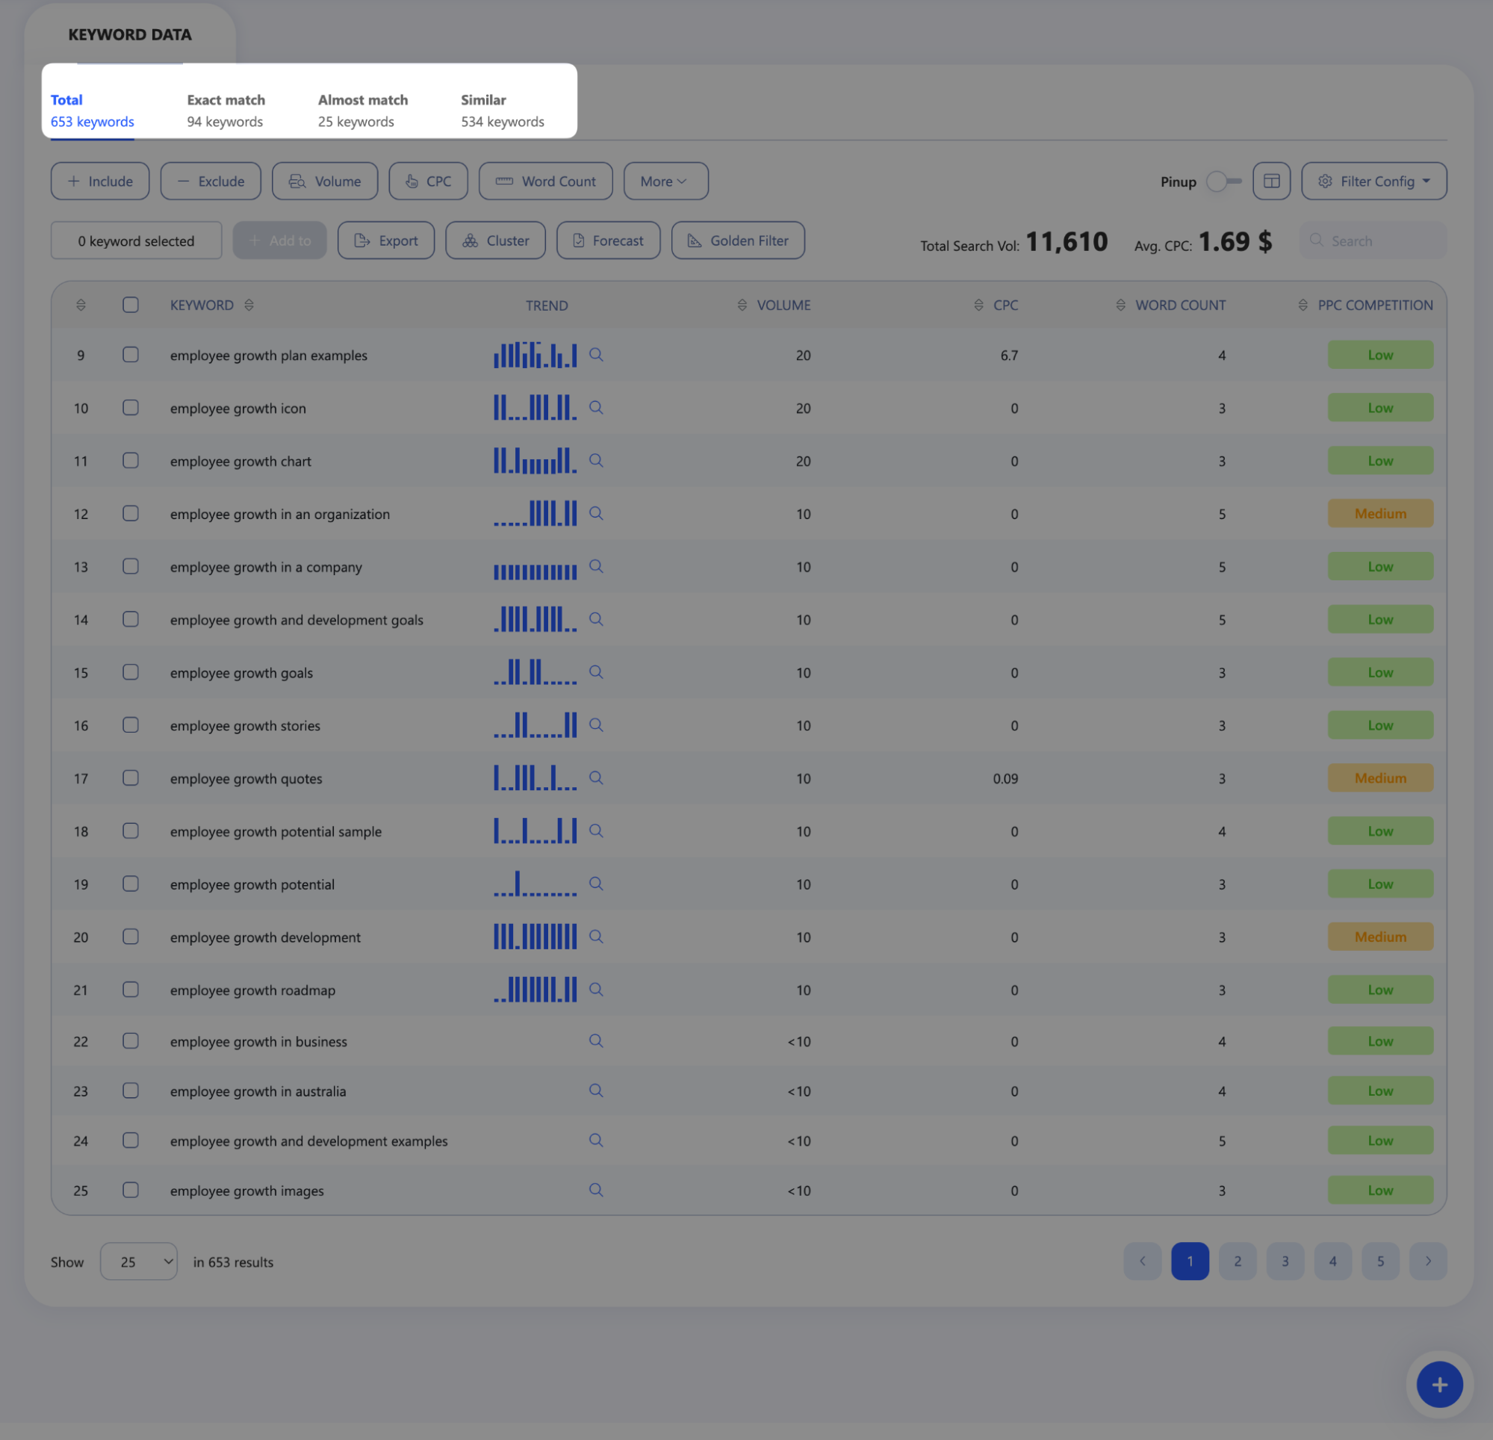Select checkbox for employee growth roadmap
The image size is (1493, 1440).
(130, 989)
